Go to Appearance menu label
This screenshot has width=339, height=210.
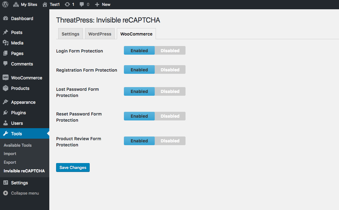[x=23, y=102]
